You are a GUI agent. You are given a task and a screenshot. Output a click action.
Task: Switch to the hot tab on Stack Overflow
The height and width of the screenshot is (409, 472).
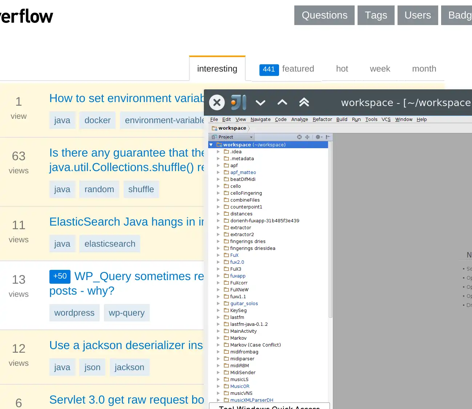(x=342, y=69)
